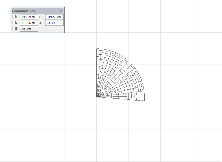Image resolution: width=222 pixels, height=162 pixels.
Task: Click the A label in Coordinate Box
Action: point(40,23)
